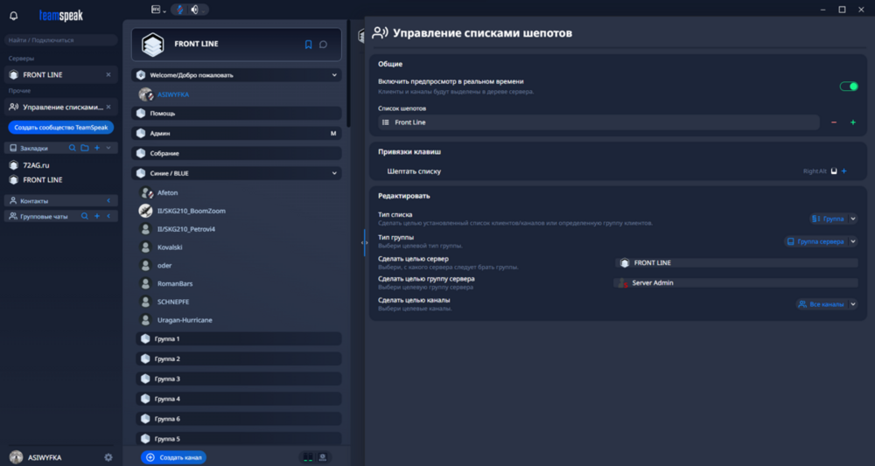
Task: Toggle real-time preview switch
Action: (x=849, y=87)
